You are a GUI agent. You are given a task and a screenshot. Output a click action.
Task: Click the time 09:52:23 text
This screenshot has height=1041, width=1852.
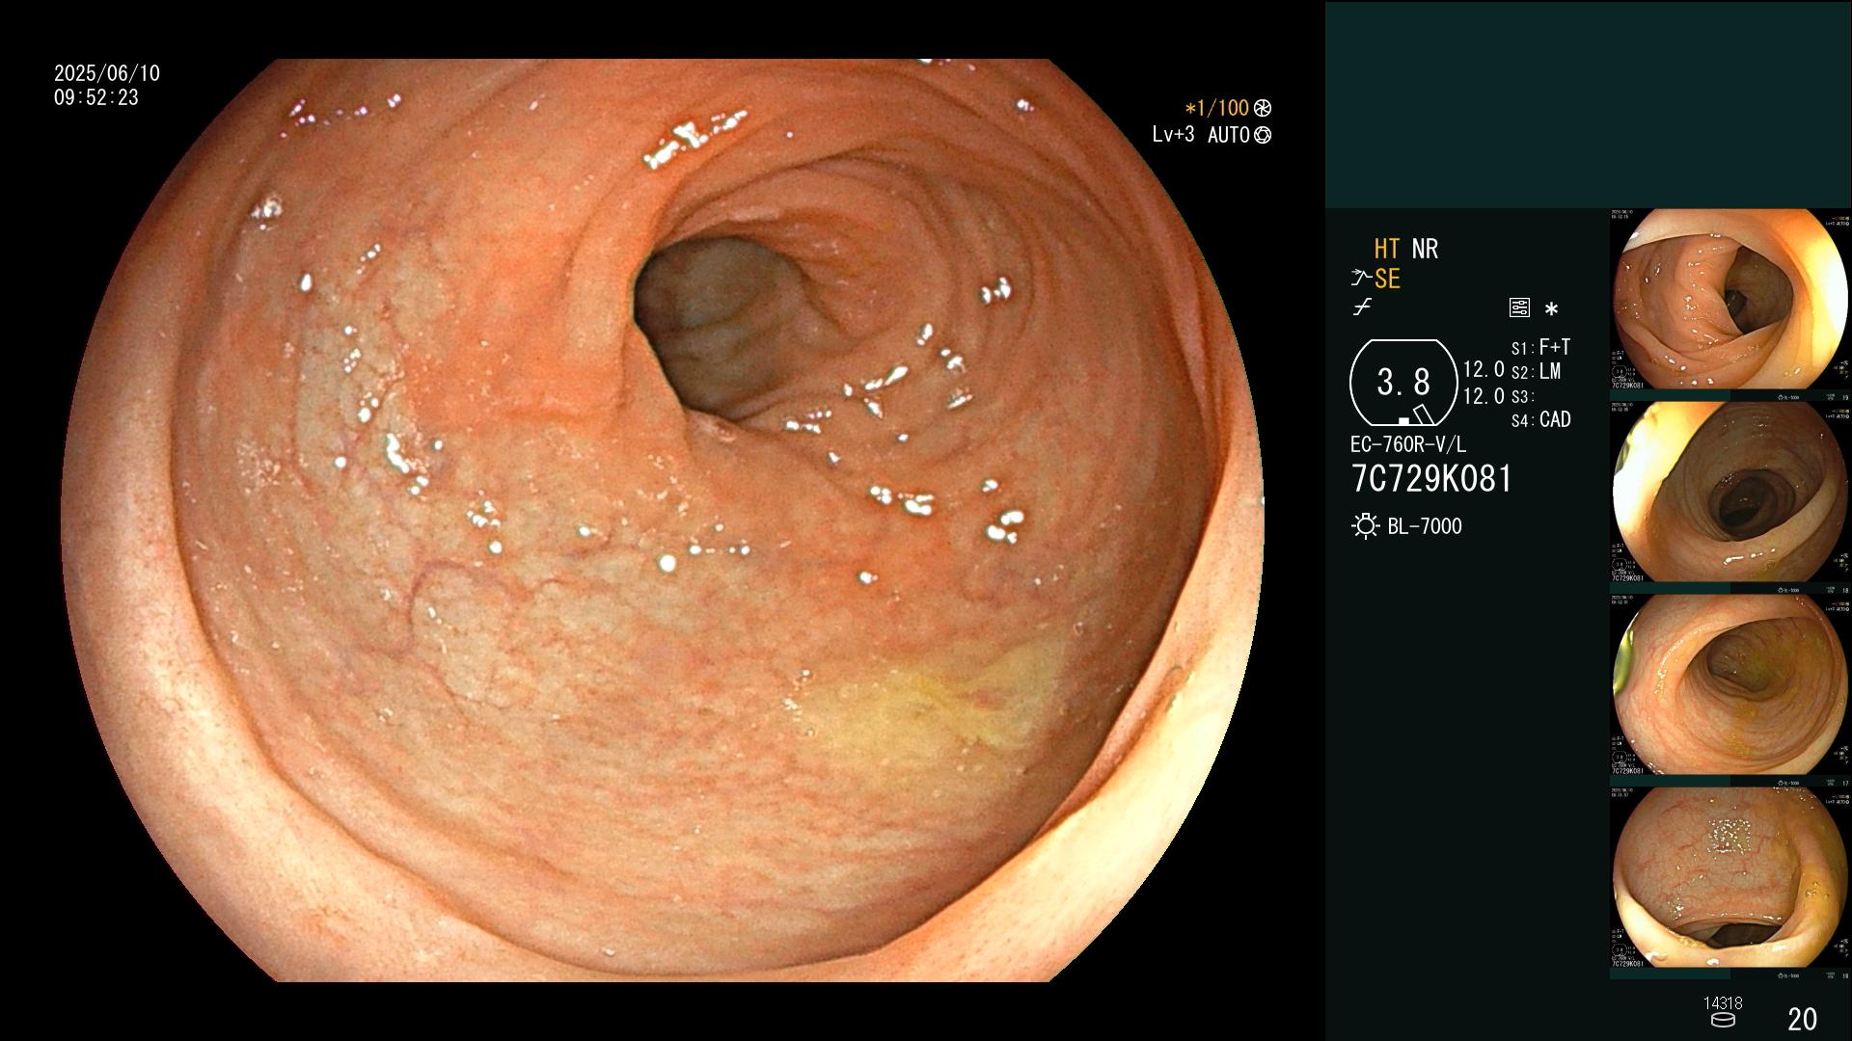coord(96,98)
